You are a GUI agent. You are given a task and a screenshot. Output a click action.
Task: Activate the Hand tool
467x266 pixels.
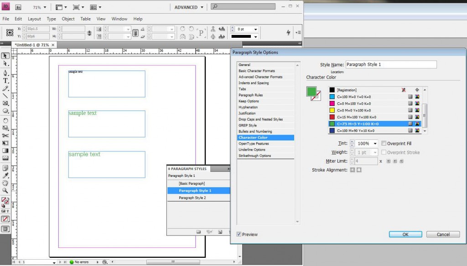[x=5, y=183]
